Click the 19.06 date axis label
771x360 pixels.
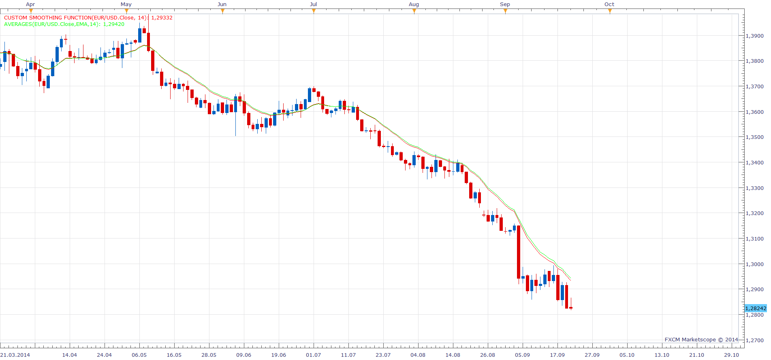click(x=279, y=355)
